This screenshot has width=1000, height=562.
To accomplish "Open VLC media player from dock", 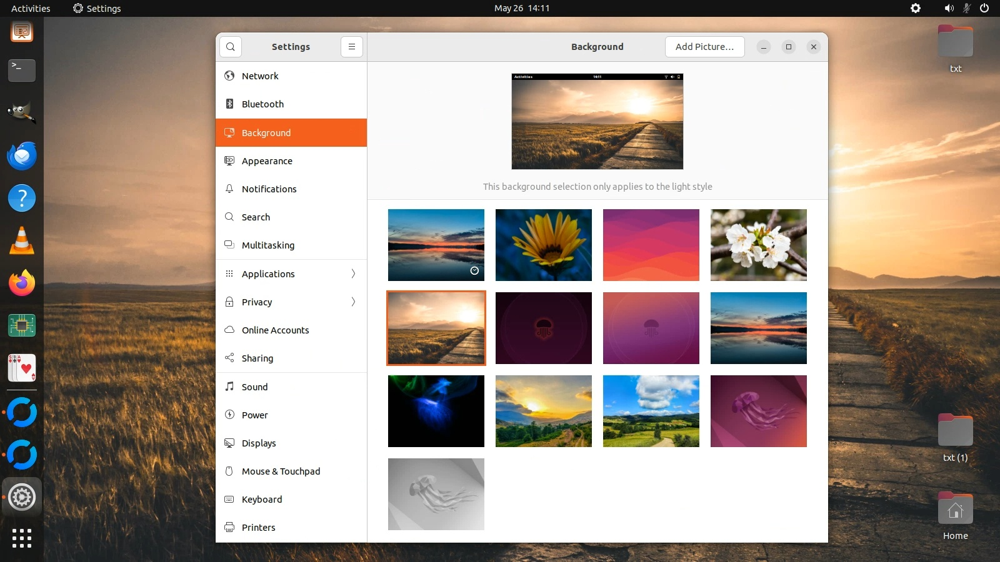I will [x=22, y=241].
